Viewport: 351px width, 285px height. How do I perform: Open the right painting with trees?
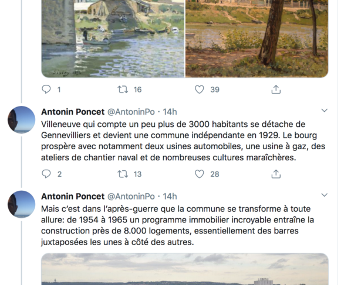click(x=257, y=39)
